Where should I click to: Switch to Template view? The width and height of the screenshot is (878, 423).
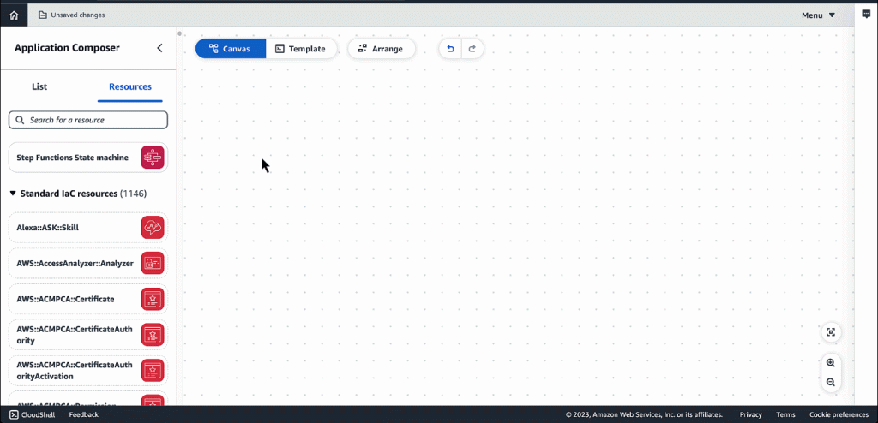301,49
